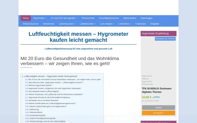Open TFA 30.5026.01 Dostmann product title
This screenshot has width=197, height=123.
click(157, 90)
